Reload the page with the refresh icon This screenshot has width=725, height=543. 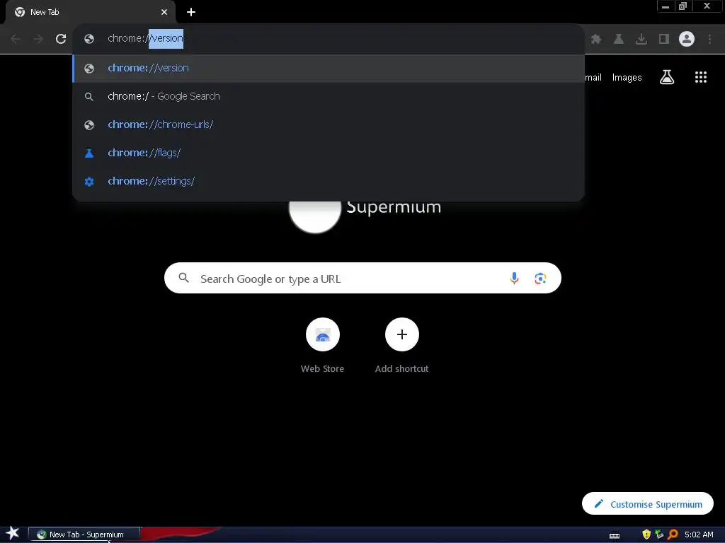point(61,39)
